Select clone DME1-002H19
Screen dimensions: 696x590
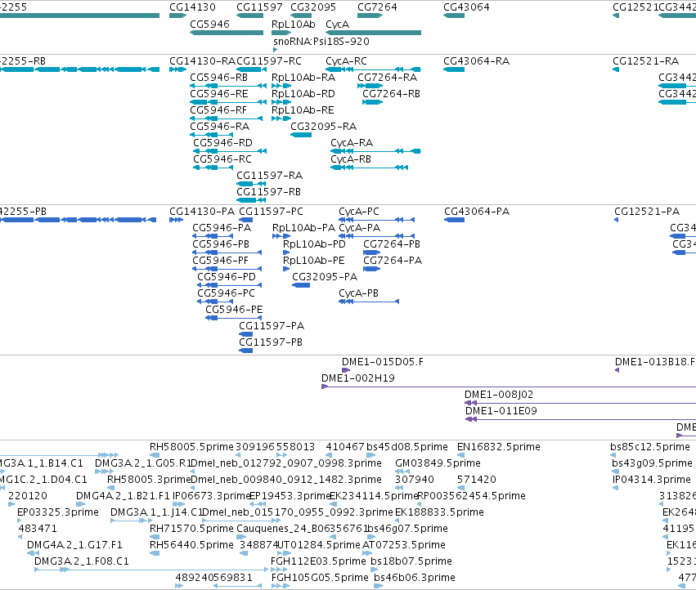click(x=357, y=378)
